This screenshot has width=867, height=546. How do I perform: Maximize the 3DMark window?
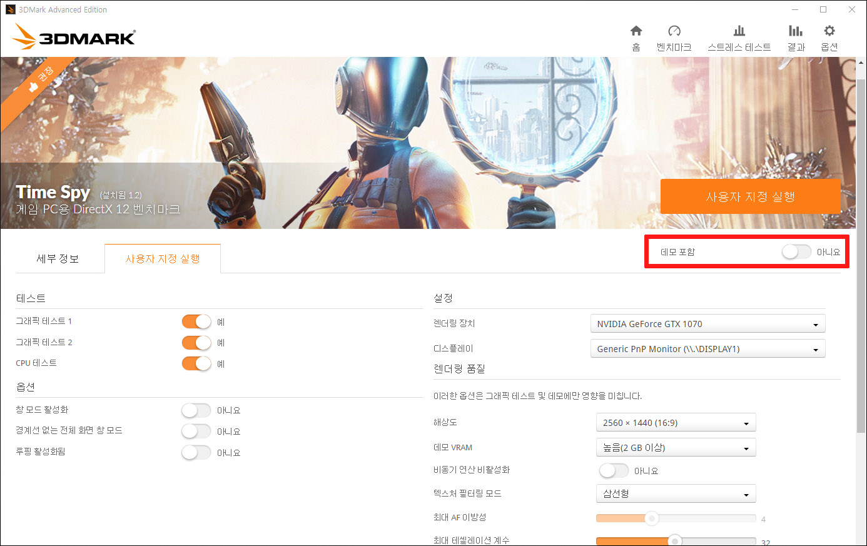[823, 9]
